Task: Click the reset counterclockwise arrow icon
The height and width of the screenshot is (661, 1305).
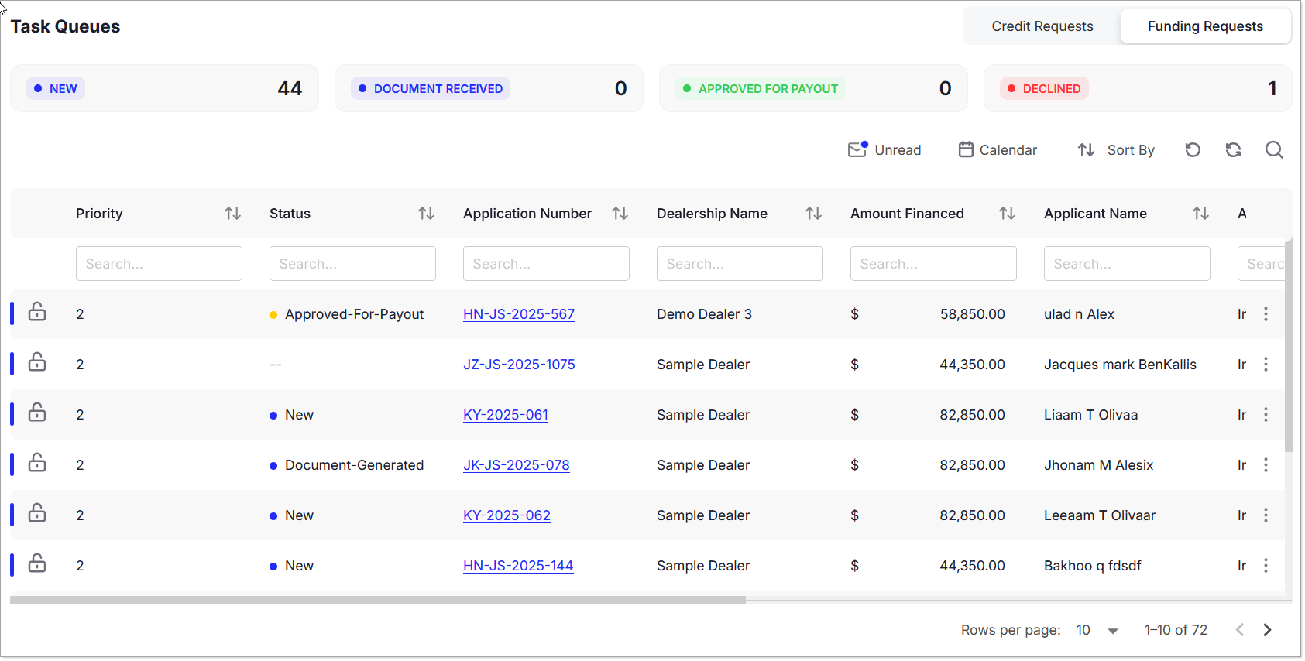Action: coord(1193,150)
